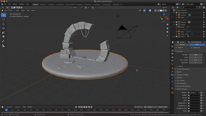Uncheck the Portal collection checkbox
This screenshot has width=206, height=116.
[177, 36]
